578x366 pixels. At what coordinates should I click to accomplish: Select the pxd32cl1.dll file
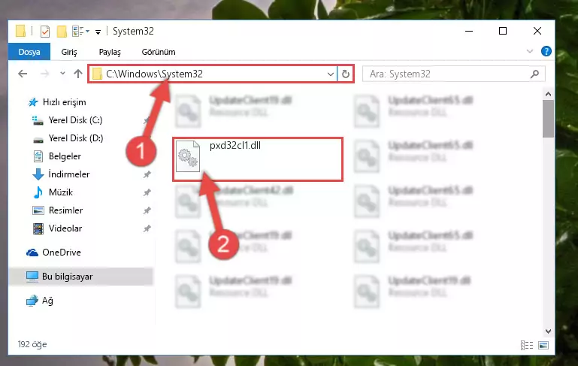click(x=258, y=159)
